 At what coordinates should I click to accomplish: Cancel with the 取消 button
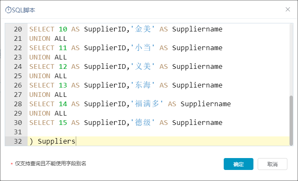point(273,164)
